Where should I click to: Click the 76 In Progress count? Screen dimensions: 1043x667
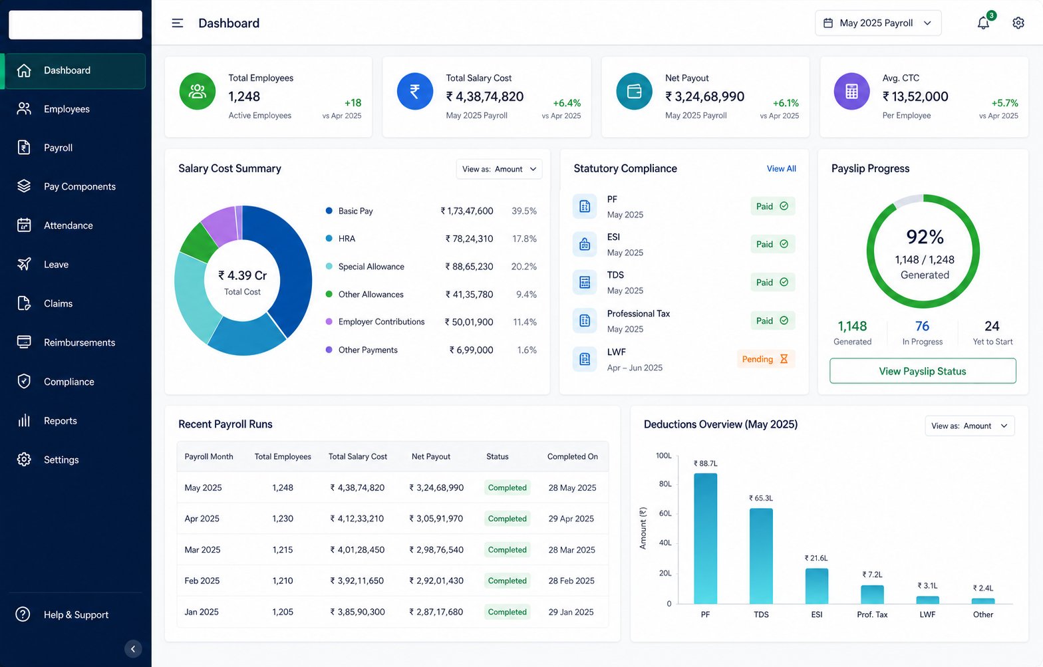tap(922, 327)
